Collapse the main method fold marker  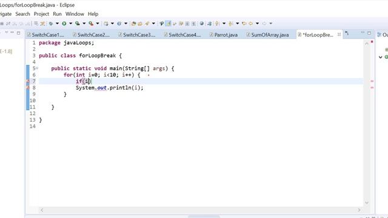point(37,68)
